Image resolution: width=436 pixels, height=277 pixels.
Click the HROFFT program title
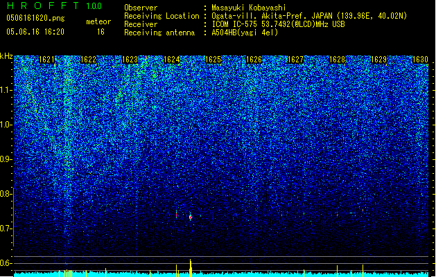[x=43, y=6]
